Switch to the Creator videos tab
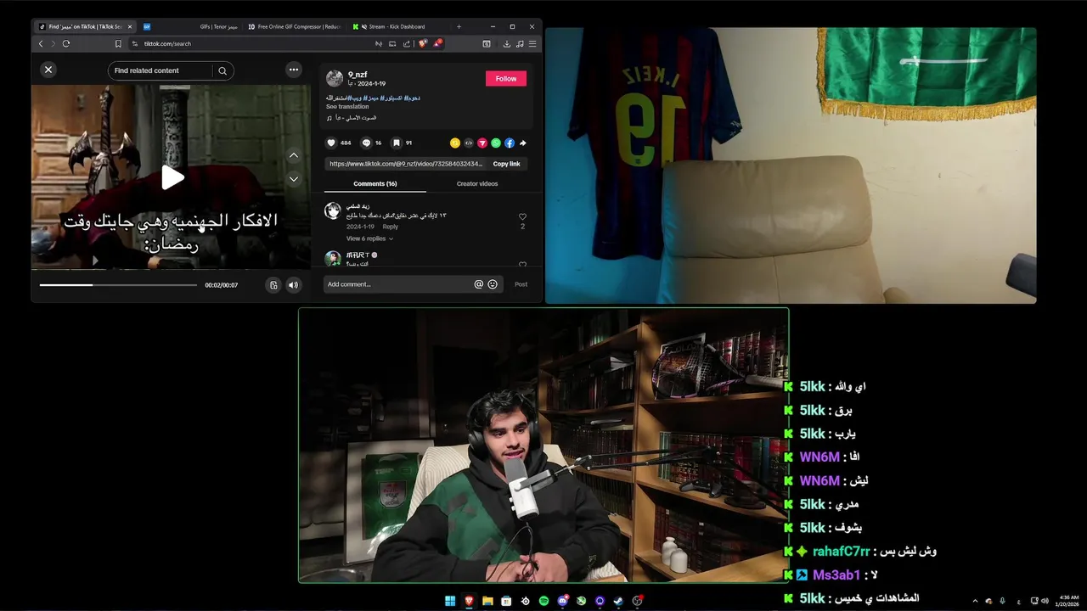 [477, 183]
